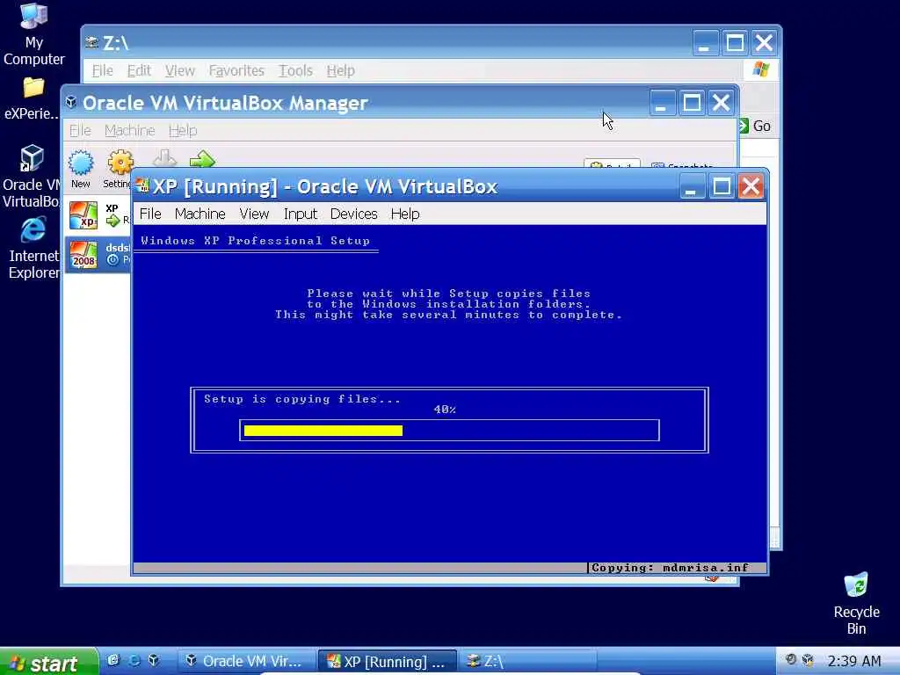Image resolution: width=900 pixels, height=675 pixels.
Task: Open Help menu in Z:\ window
Action: (x=341, y=70)
